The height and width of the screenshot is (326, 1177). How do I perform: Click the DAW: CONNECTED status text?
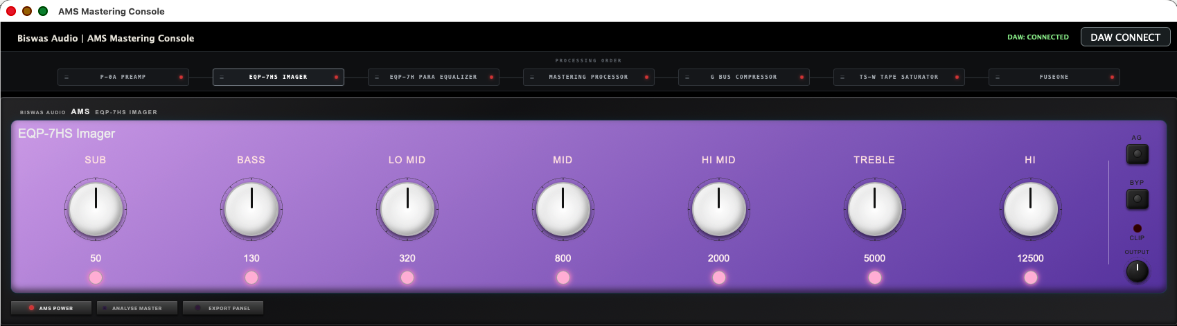point(1038,37)
